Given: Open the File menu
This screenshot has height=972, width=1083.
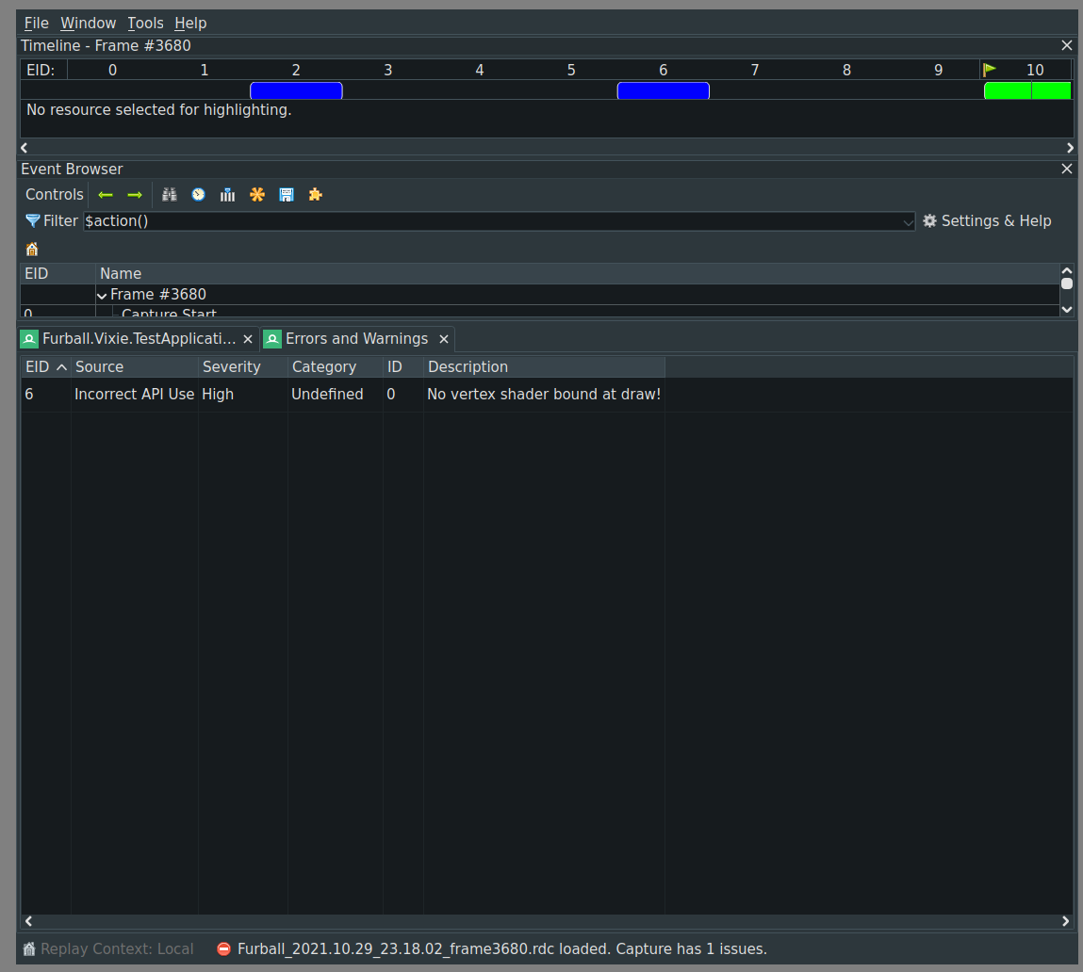Looking at the screenshot, I should tap(36, 24).
